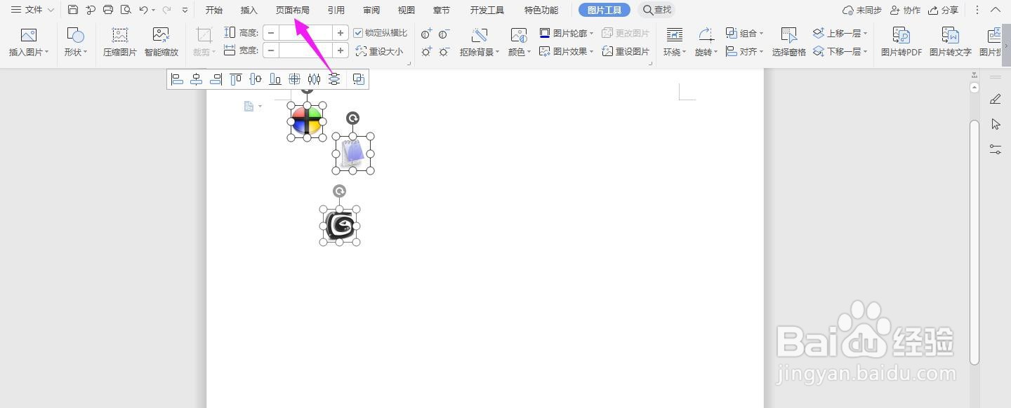The height and width of the screenshot is (408, 1011).
Task: Expand the quick access customize arrow
Action: pos(185,10)
